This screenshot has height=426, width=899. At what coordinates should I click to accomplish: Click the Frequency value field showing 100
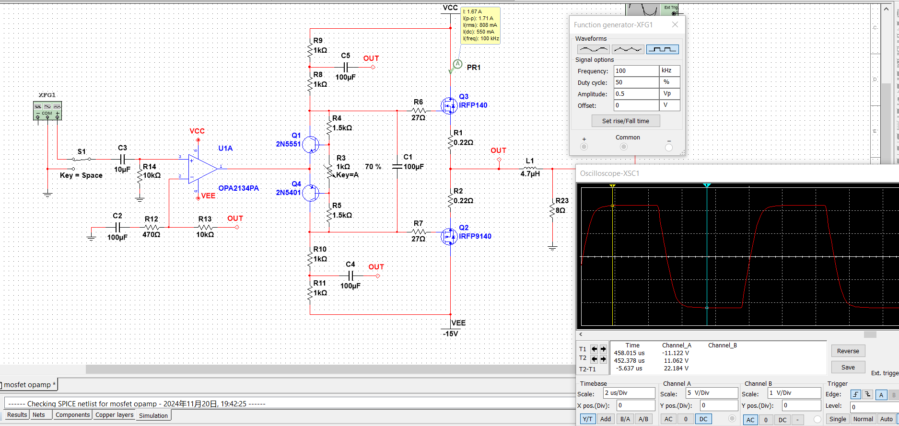pos(636,71)
